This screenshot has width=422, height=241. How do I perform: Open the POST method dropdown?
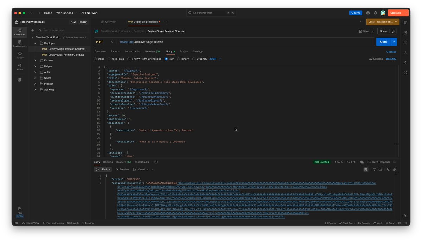pos(105,42)
